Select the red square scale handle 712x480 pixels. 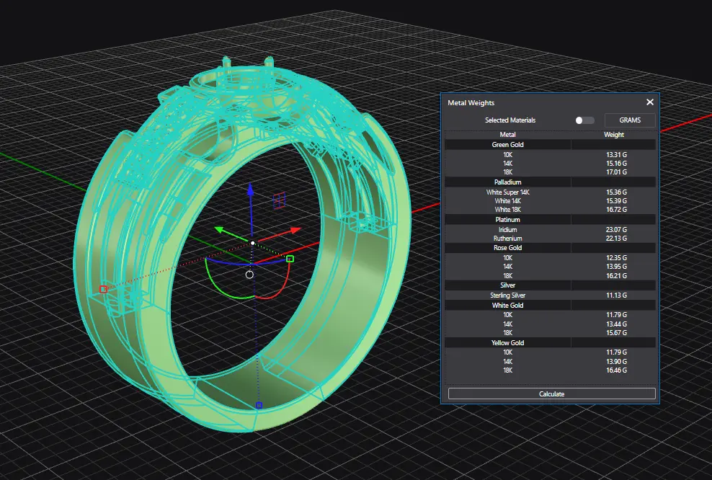click(103, 289)
